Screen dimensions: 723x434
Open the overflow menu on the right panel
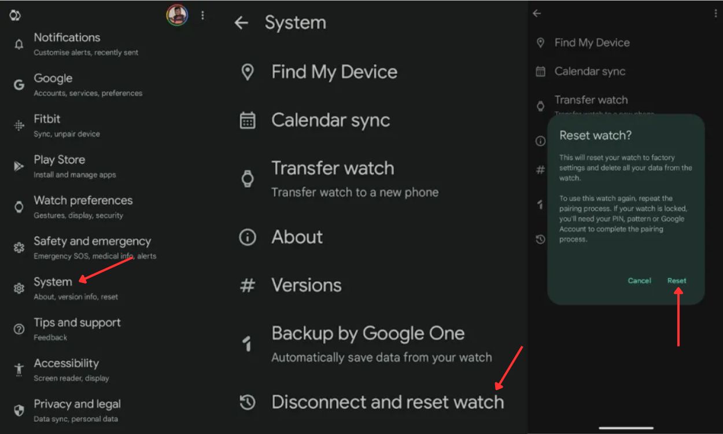point(716,13)
